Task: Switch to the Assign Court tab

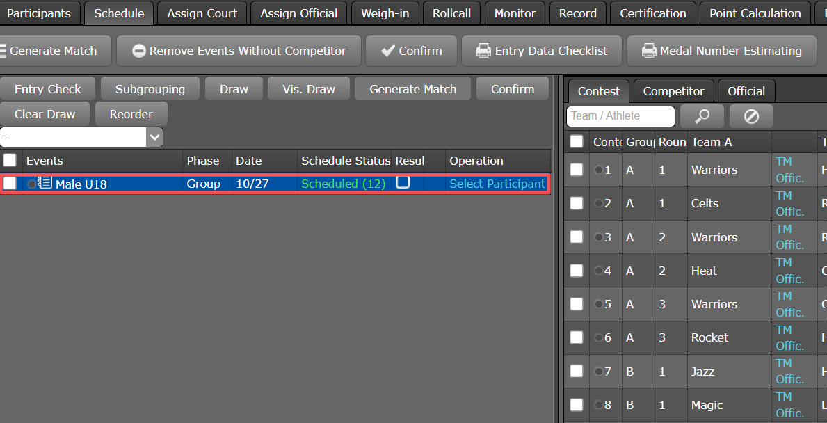Action: pos(202,13)
